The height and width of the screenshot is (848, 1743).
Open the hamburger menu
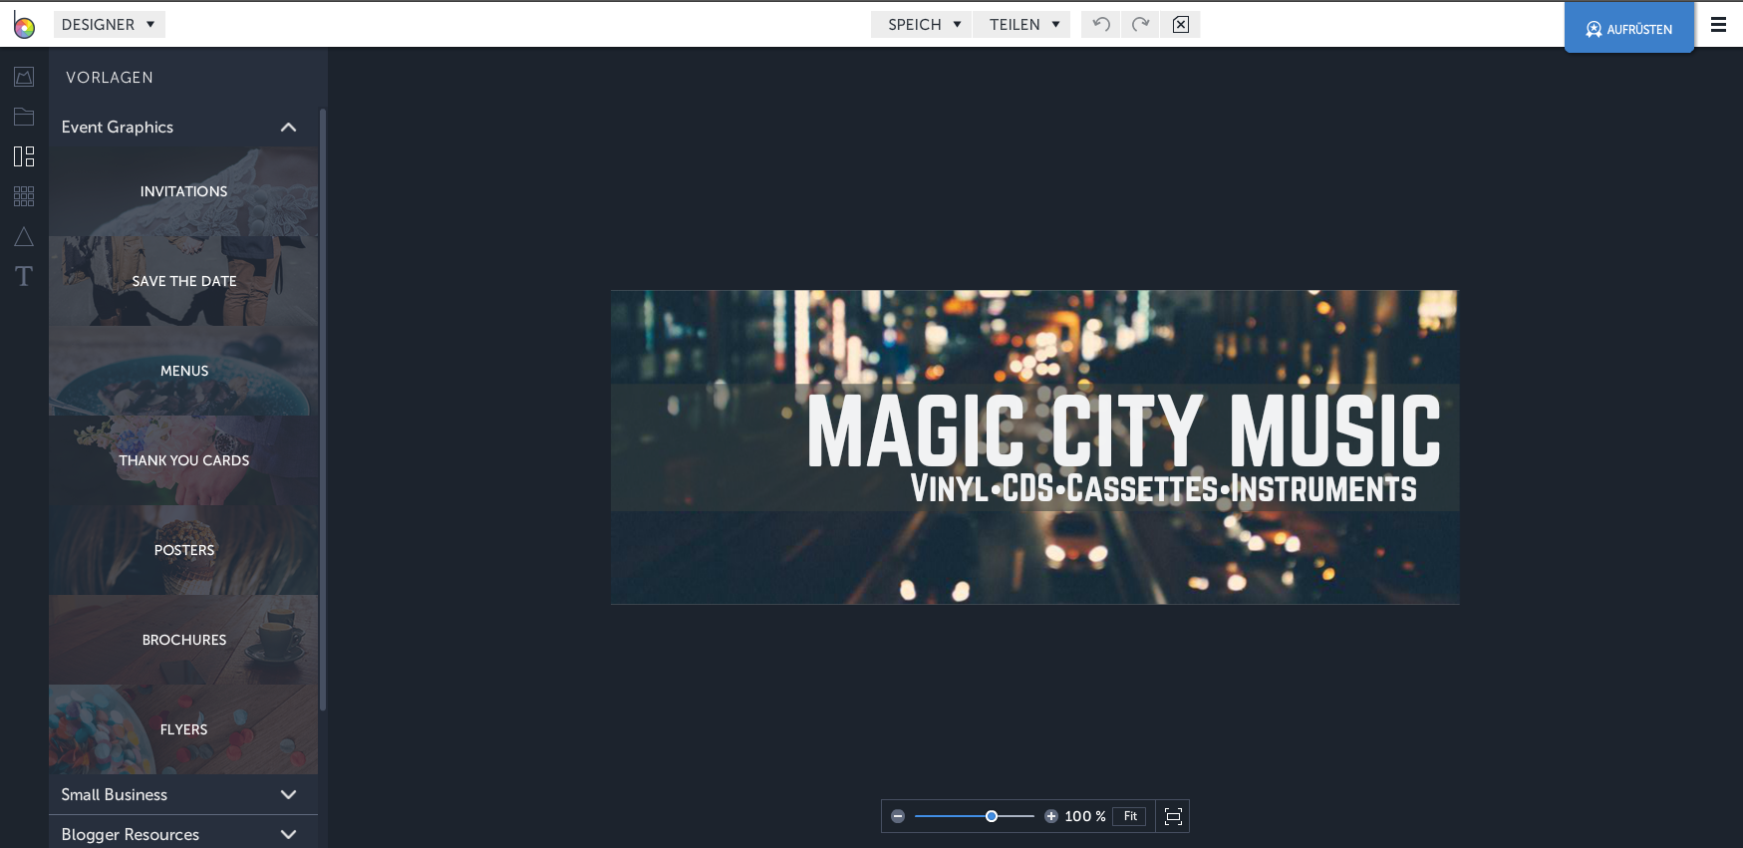(x=1718, y=25)
